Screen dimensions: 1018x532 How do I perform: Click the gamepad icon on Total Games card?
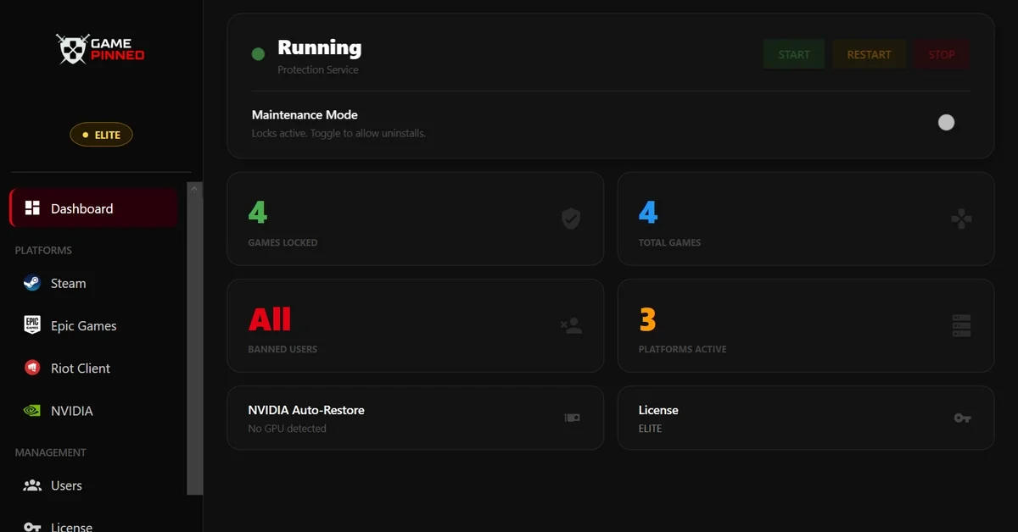(961, 219)
